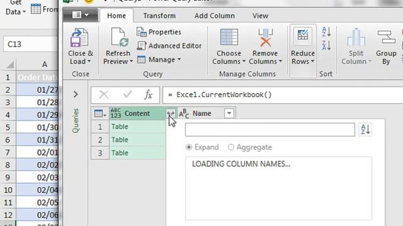Open the Manage dropdown
Viewport: 403px width, 226px height.
click(x=159, y=60)
